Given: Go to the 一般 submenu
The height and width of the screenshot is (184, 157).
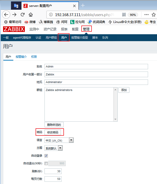Looking at the screenshot, I should point(6,38).
